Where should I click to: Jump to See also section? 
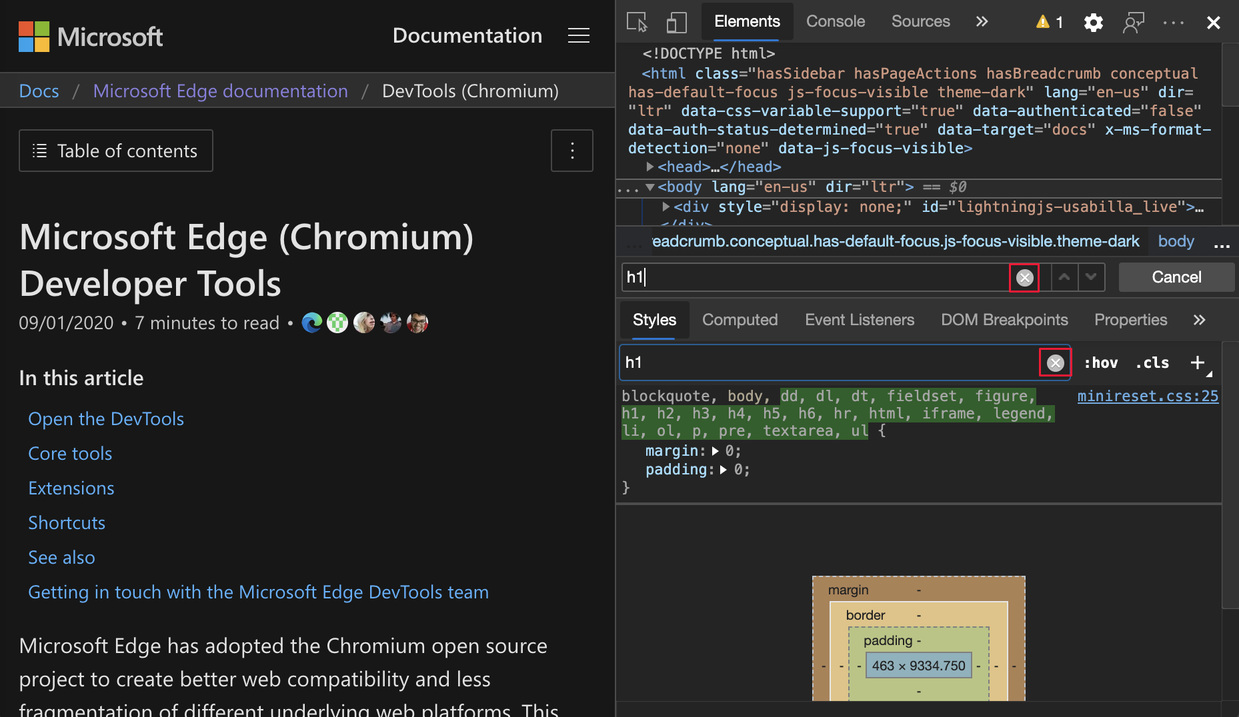61,557
